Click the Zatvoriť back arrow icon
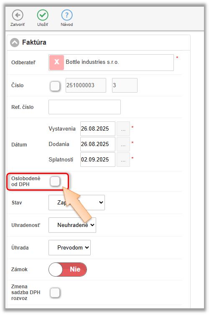The height and width of the screenshot is (315, 209). point(18,15)
